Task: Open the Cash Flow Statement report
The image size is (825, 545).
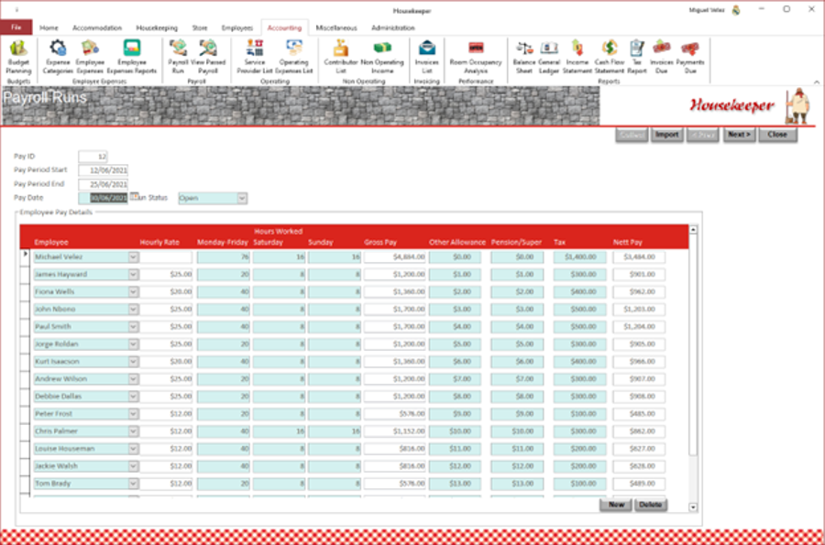Action: [x=610, y=56]
